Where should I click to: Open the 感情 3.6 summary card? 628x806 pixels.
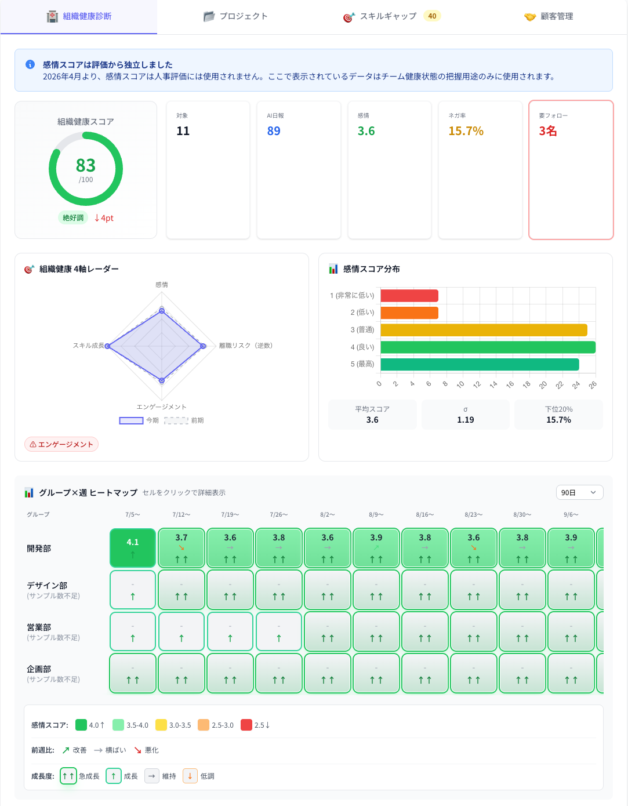point(390,170)
